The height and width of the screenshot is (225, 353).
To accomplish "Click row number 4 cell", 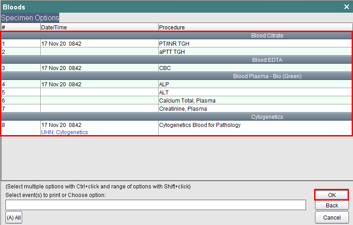I will 21,84.
